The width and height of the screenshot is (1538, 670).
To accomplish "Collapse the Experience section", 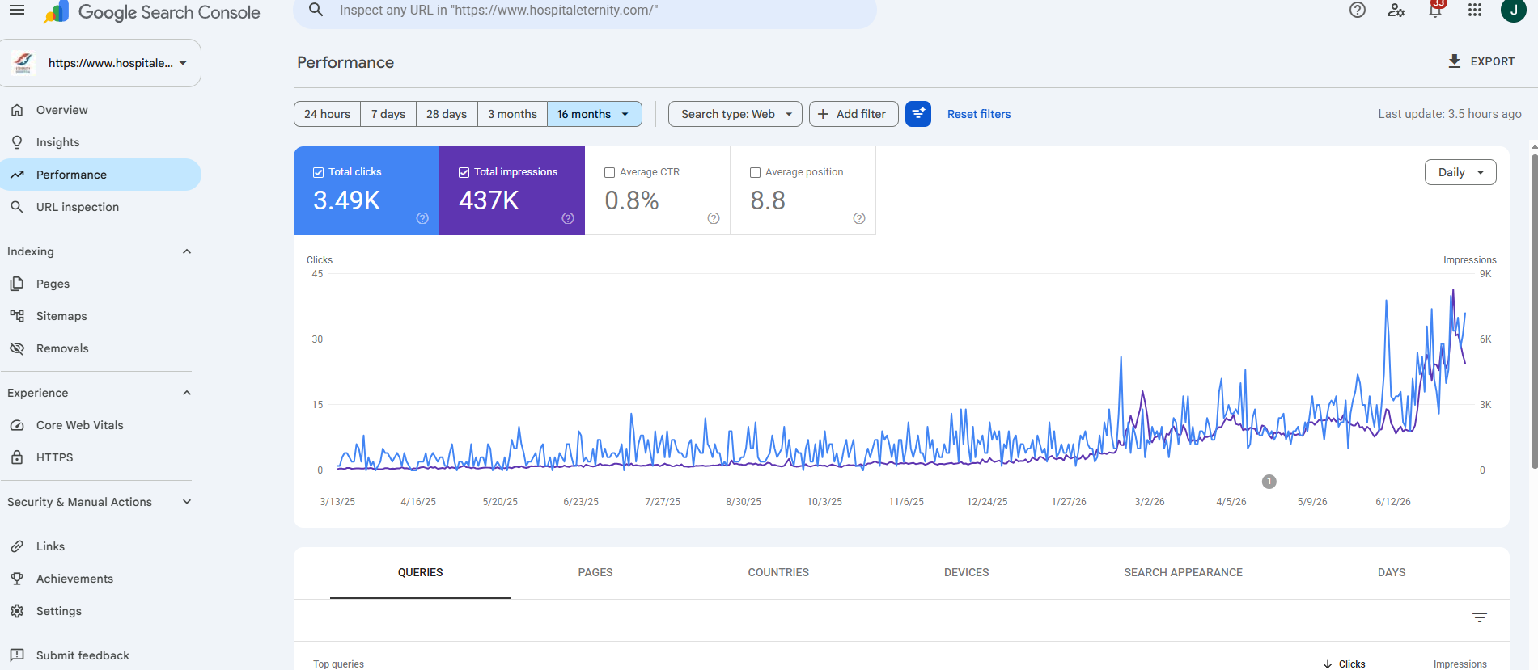I will click(x=187, y=393).
